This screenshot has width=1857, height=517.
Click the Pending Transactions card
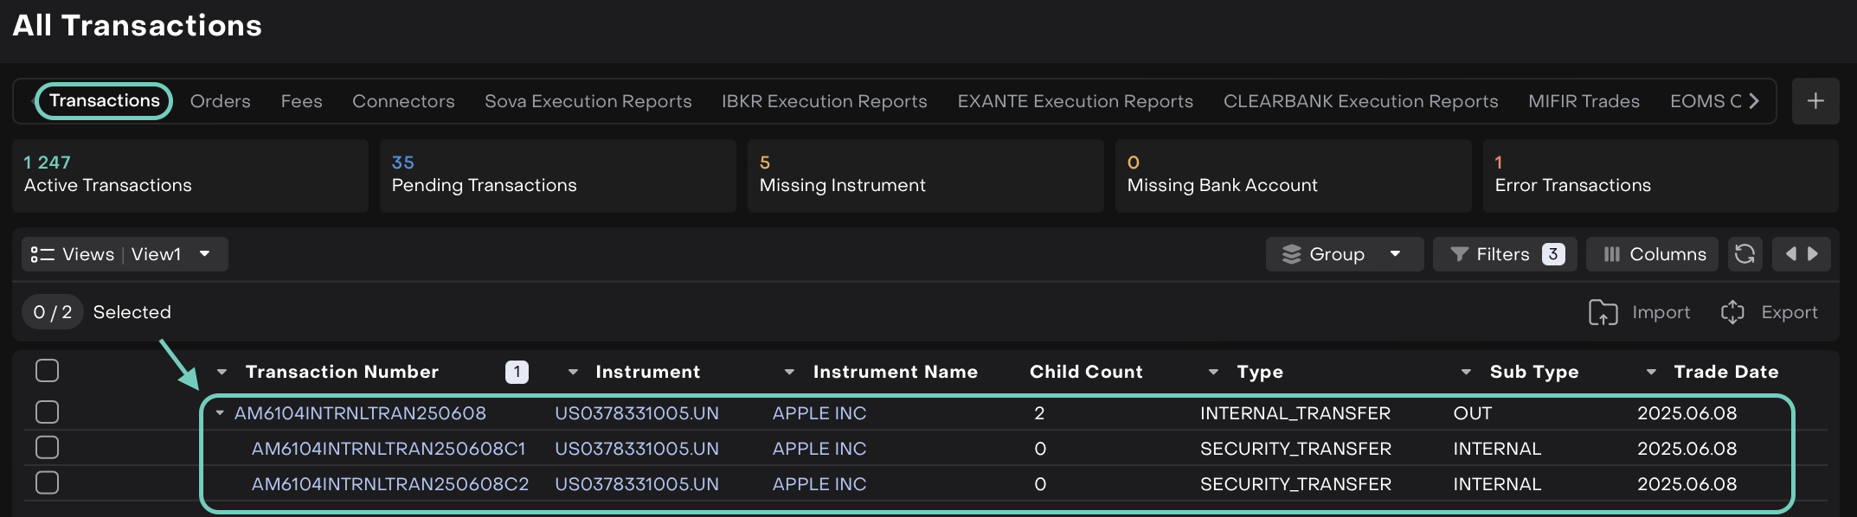pos(557,176)
